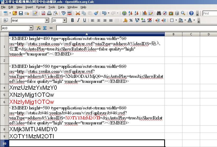Viewport: 217px width, 147px height.
Task: Expand the font size 20 dropdown
Action: click(64, 21)
